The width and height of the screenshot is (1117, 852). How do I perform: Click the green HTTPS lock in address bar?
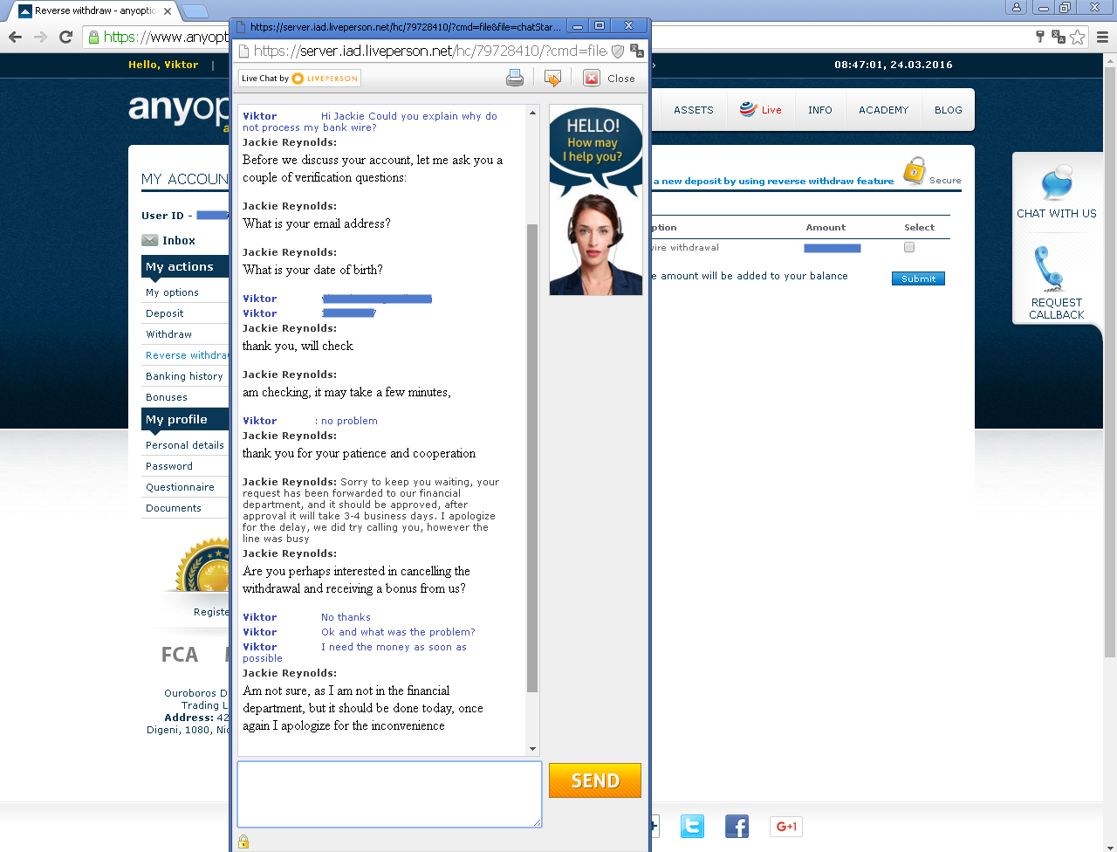click(x=93, y=37)
